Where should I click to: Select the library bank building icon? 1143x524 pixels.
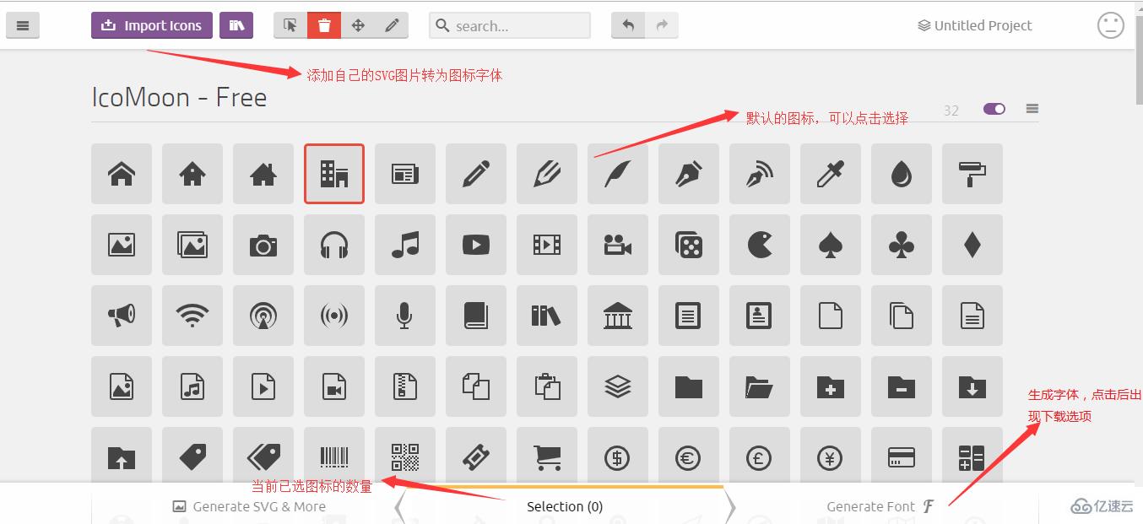coord(618,316)
